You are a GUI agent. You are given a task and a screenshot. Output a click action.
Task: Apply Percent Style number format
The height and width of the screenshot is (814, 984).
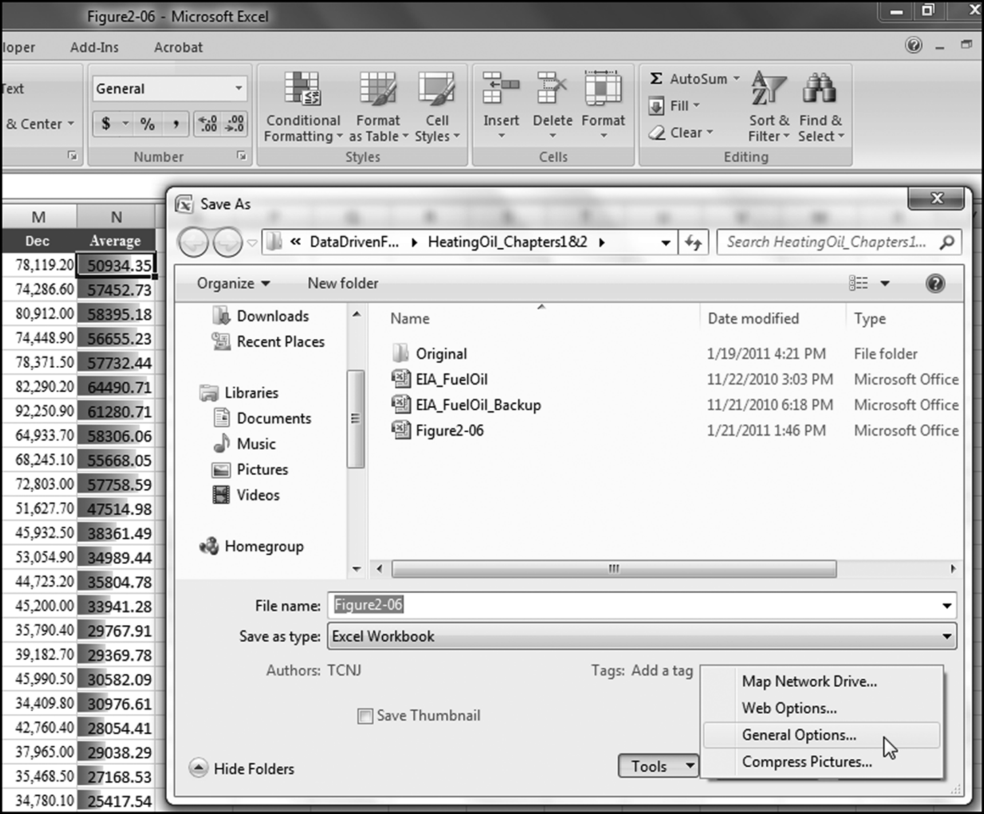tap(148, 124)
